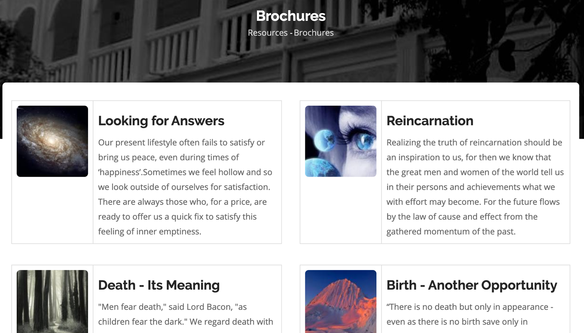Go to Resources in the breadcrumb
Image resolution: width=584 pixels, height=333 pixels.
267,33
